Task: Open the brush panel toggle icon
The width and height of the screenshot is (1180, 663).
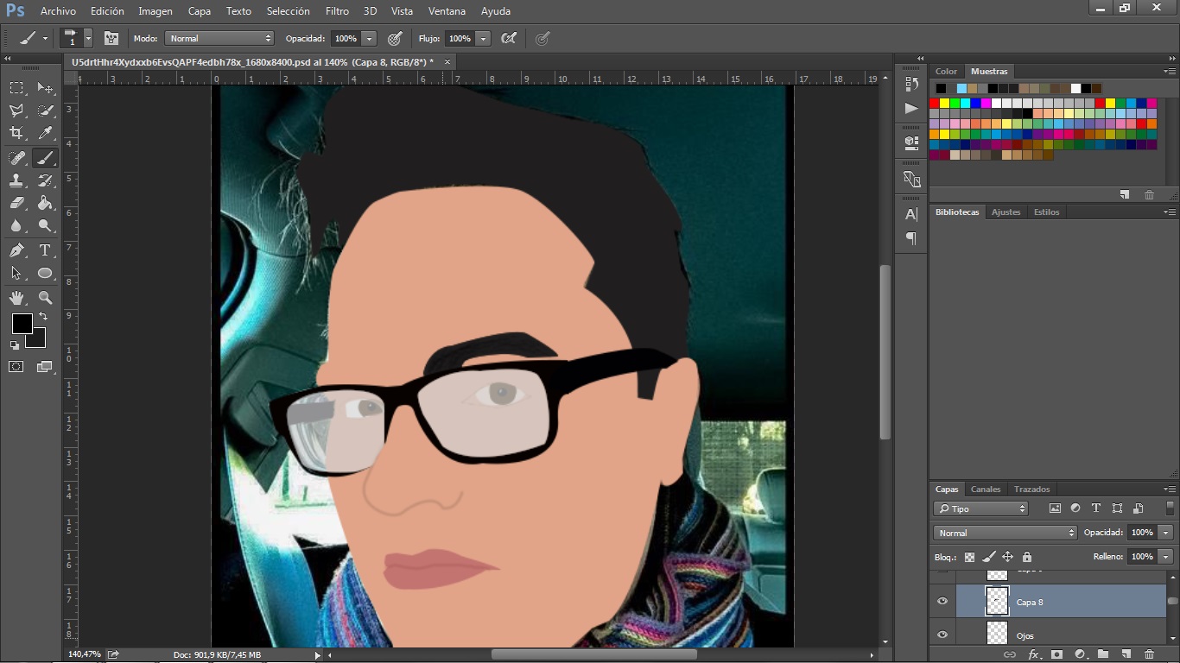Action: click(x=111, y=38)
